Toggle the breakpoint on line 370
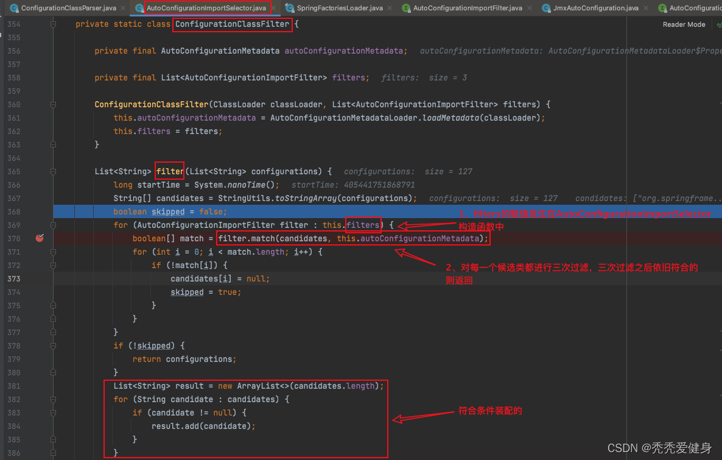Screen dimensions: 722x460 tap(40, 238)
